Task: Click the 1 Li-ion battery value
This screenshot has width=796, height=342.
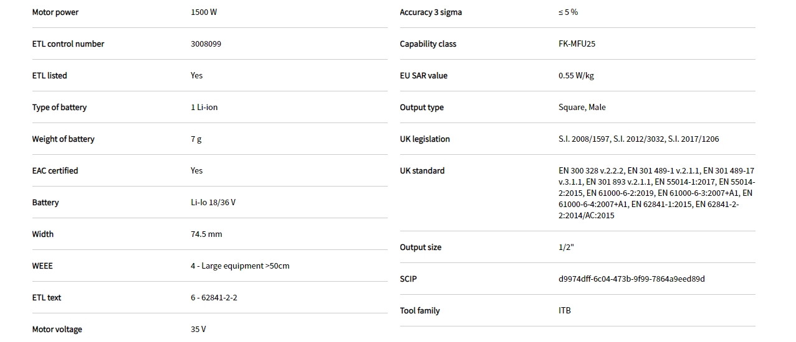Action: point(204,108)
